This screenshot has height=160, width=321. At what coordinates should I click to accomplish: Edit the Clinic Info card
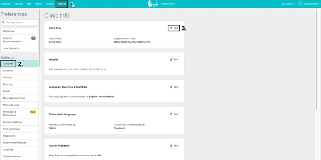(x=174, y=28)
